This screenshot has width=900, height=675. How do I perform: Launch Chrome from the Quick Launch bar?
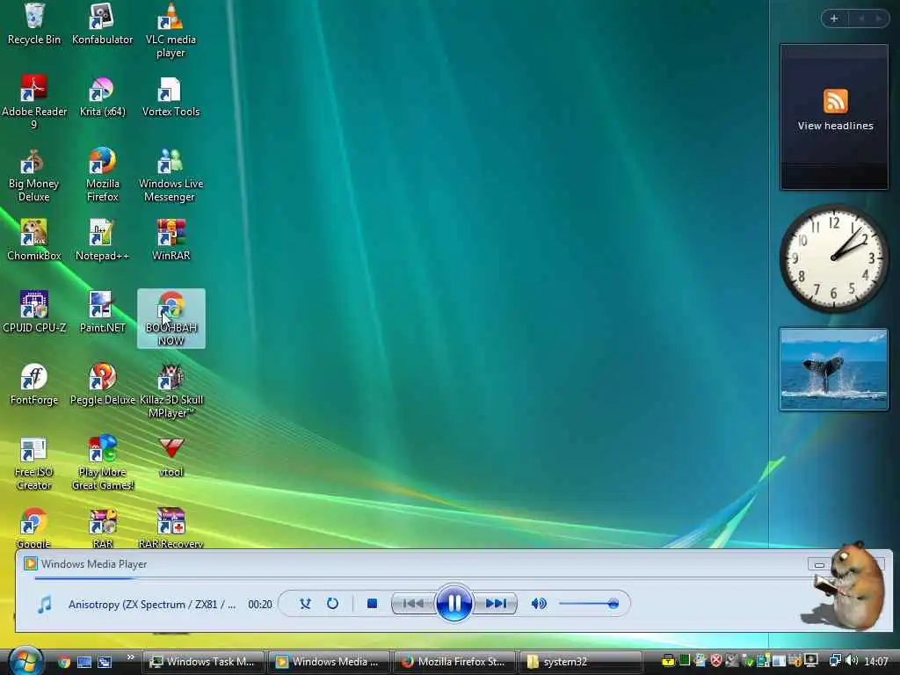(x=64, y=662)
